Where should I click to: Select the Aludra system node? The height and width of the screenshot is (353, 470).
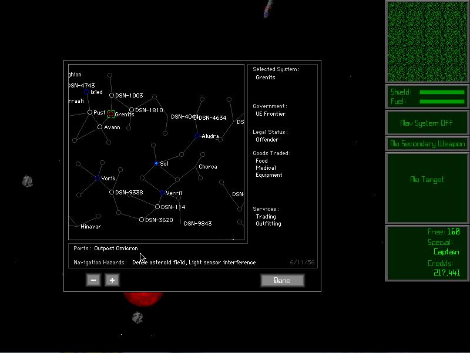tap(197, 136)
